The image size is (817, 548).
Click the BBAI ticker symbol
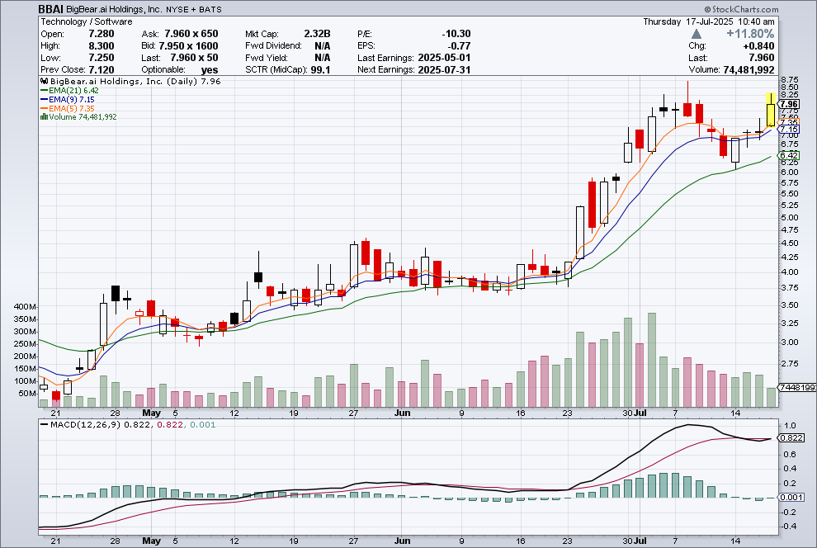(50, 9)
